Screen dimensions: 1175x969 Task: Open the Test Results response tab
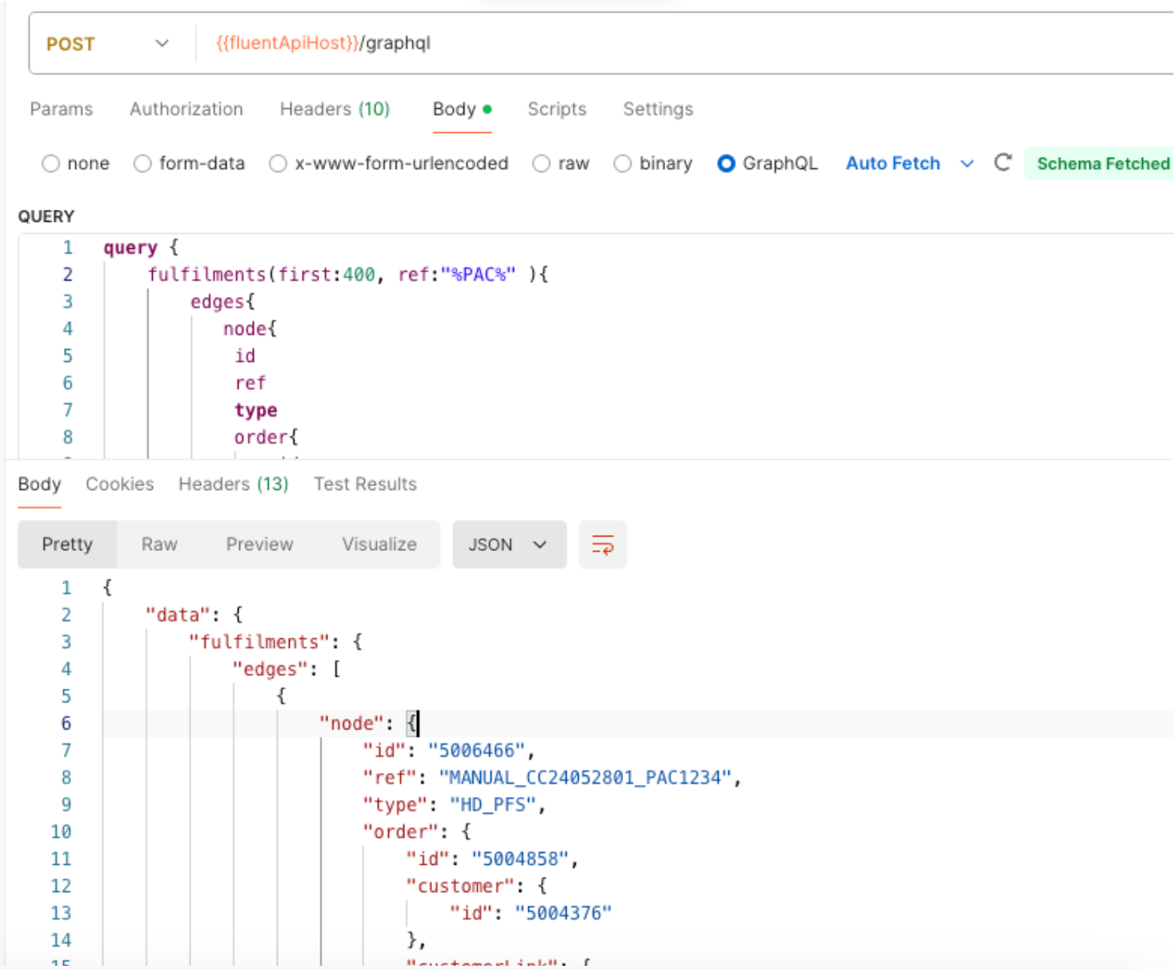365,484
